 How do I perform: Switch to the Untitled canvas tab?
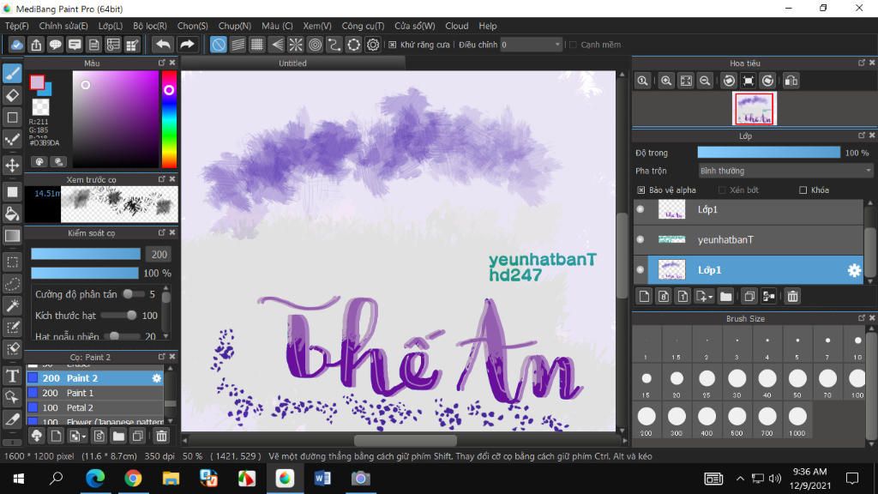[x=292, y=63]
